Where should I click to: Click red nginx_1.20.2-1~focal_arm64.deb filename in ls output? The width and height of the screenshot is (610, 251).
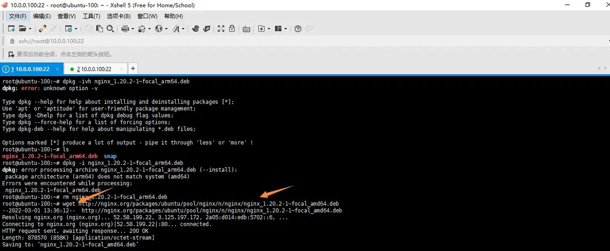pyautogui.click(x=50, y=156)
